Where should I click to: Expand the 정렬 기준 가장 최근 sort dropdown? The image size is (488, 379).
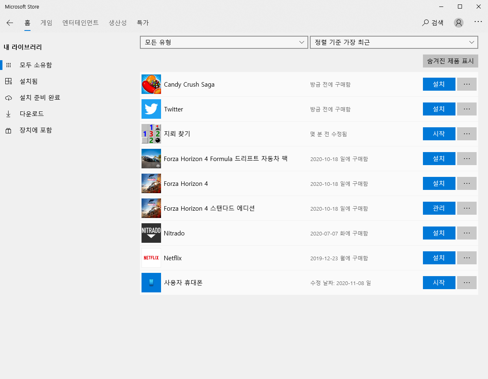coord(394,42)
